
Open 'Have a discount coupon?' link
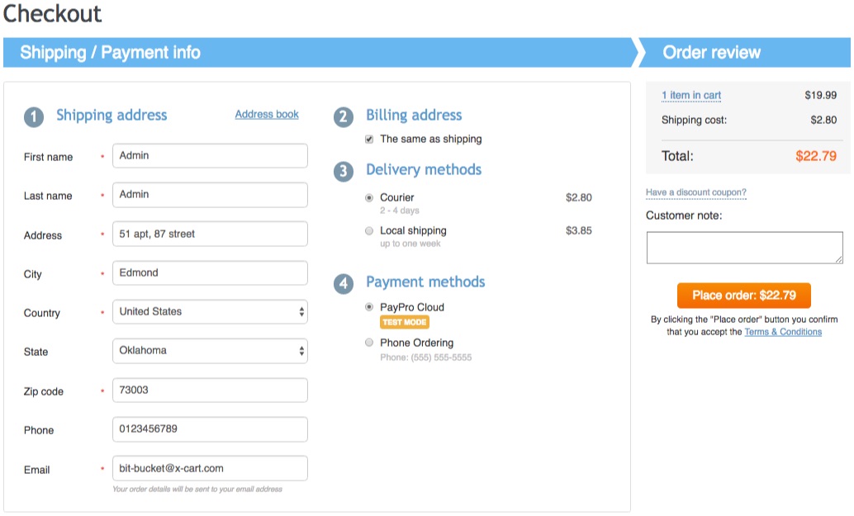pos(695,192)
